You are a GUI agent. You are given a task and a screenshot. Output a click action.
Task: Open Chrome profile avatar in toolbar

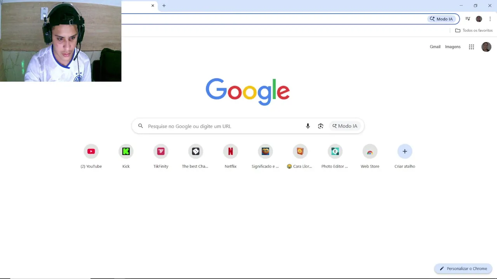point(479,19)
